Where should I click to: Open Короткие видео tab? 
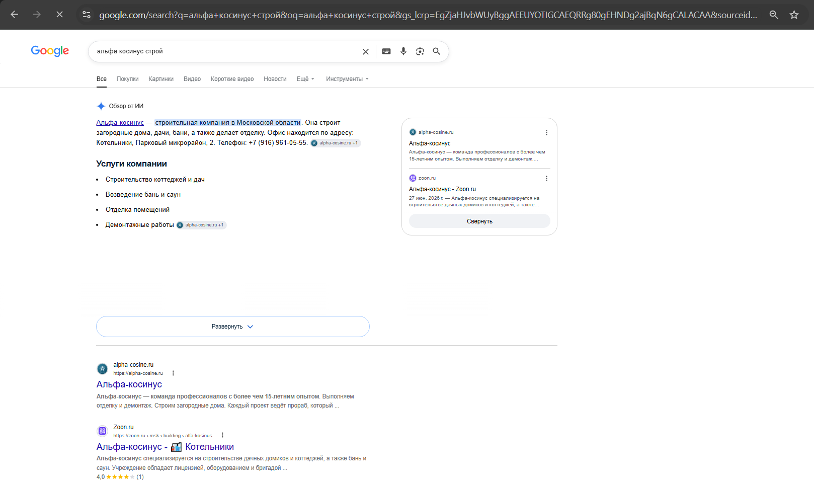click(232, 79)
